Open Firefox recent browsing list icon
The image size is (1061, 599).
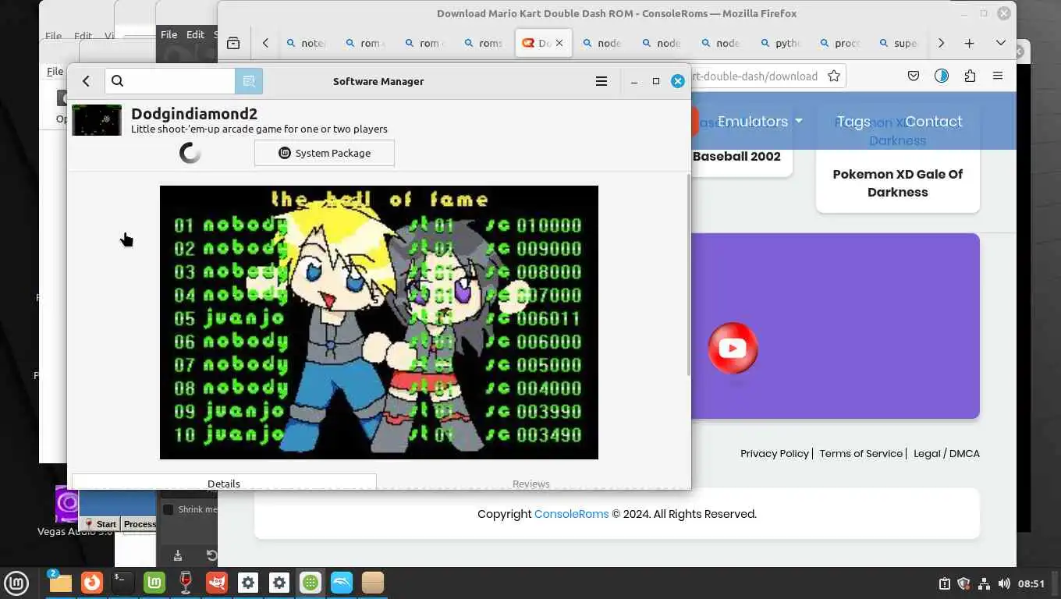click(x=233, y=43)
